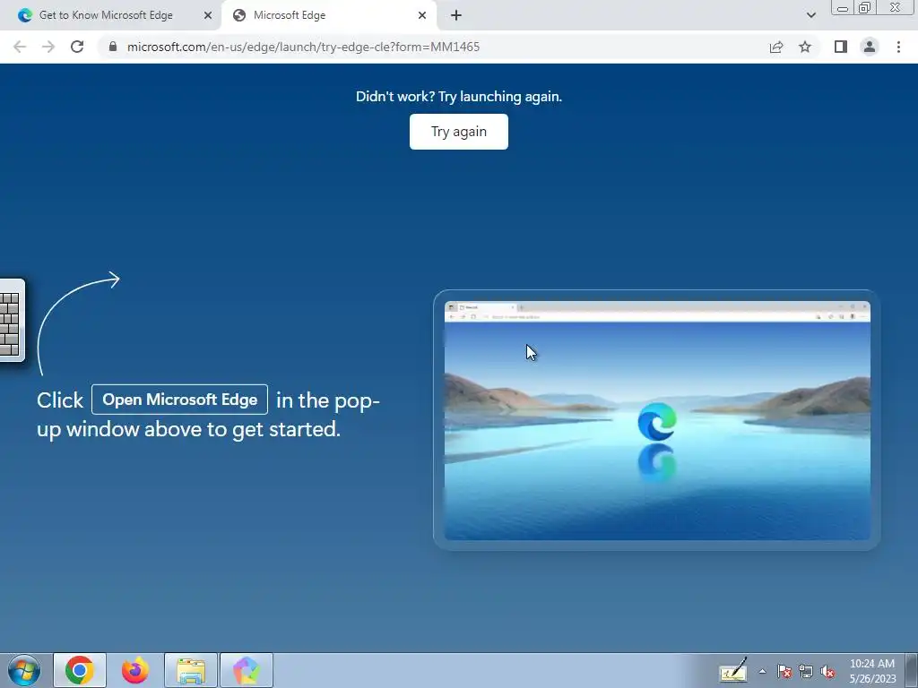Reload the current page
Screen dimensions: 918x688
[x=77, y=47]
